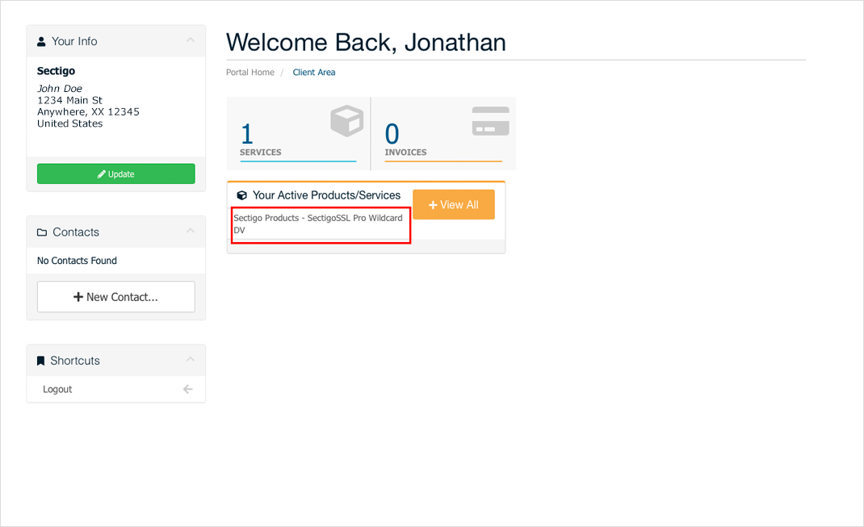Open the services count showing 1

coord(247,134)
